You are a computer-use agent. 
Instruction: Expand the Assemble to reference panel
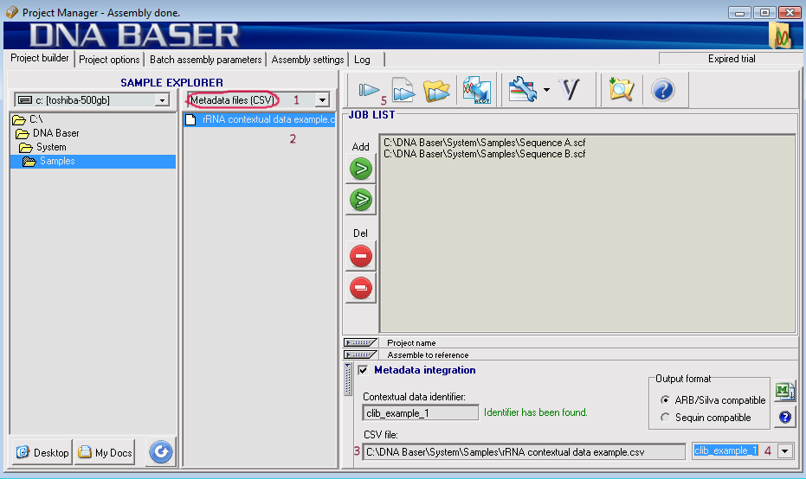[360, 354]
